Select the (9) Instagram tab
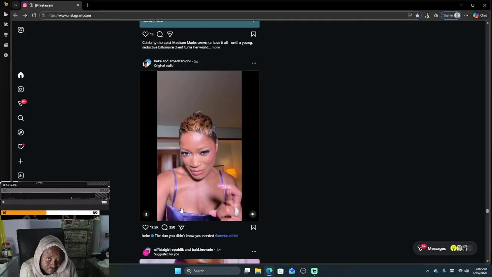 click(51, 5)
